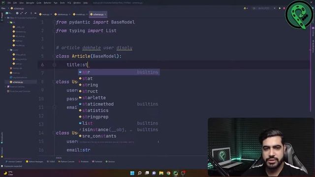Open the Version Control tool window
The width and height of the screenshot is (315, 177).
(x=14, y=162)
